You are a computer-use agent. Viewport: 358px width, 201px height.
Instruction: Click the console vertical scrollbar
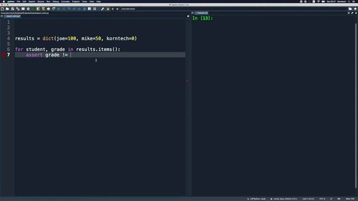356,106
